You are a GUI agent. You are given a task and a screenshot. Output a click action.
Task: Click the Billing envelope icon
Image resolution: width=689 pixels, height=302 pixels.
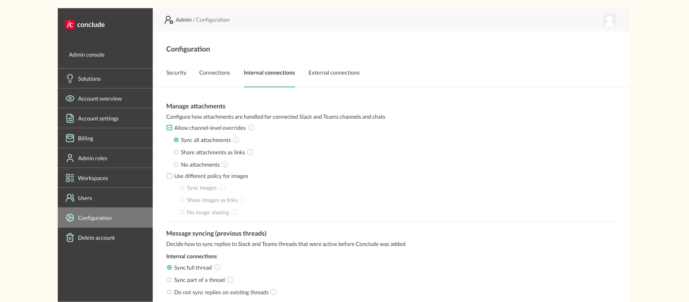70,138
